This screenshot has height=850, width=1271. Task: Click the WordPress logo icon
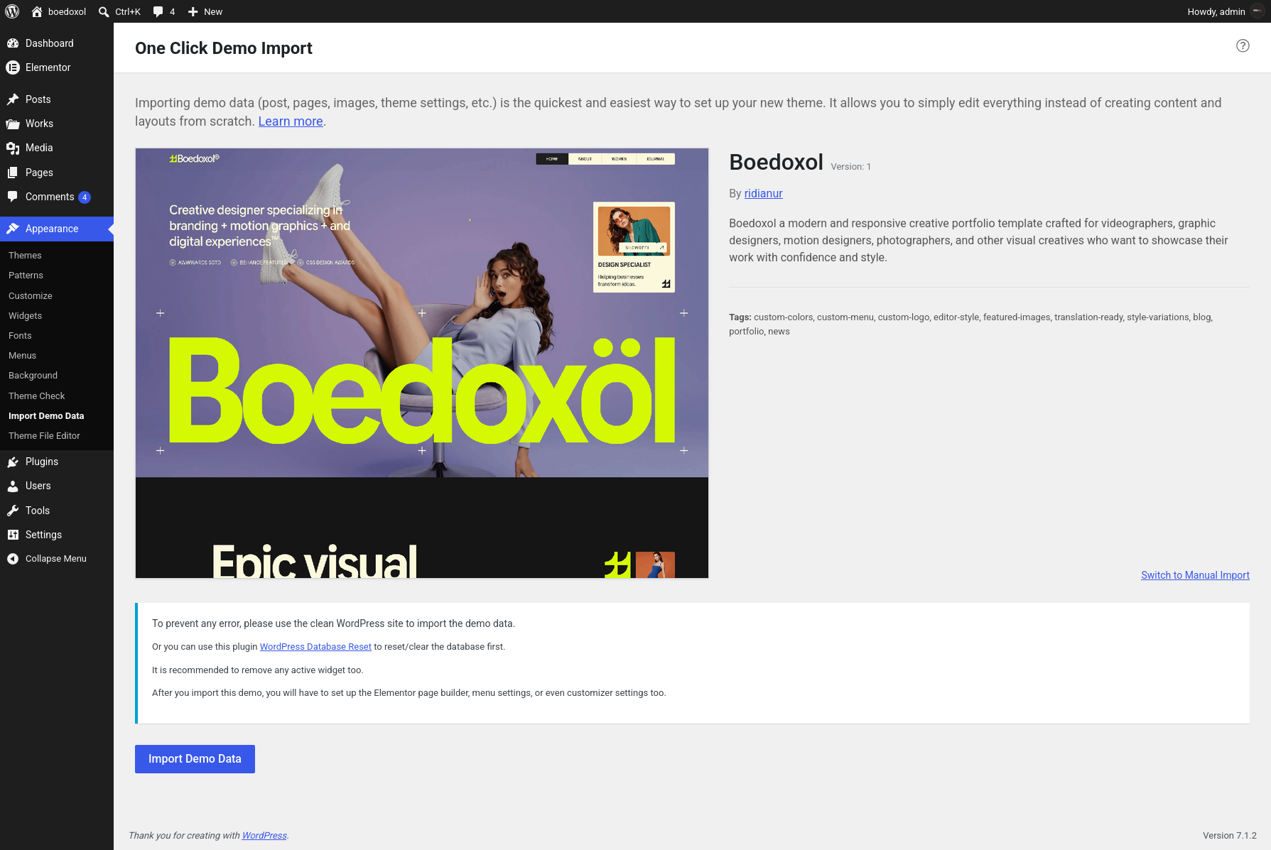coord(12,11)
